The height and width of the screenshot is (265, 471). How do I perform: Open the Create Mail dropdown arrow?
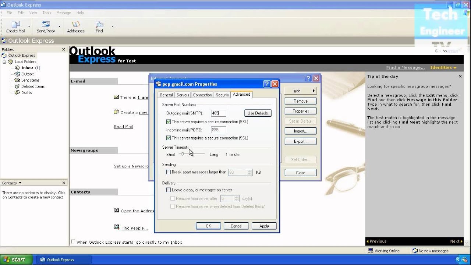click(x=29, y=26)
